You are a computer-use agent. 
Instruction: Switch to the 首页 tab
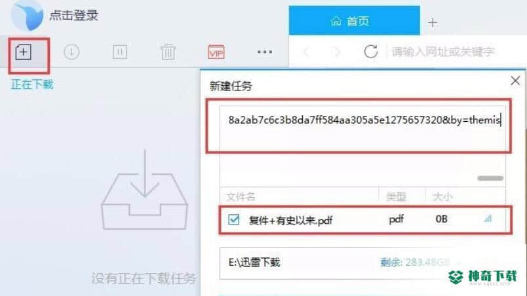354,21
